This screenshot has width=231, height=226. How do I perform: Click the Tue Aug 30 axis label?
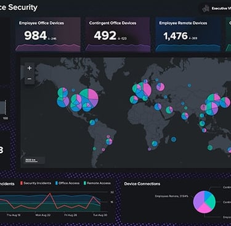click(x=100, y=215)
